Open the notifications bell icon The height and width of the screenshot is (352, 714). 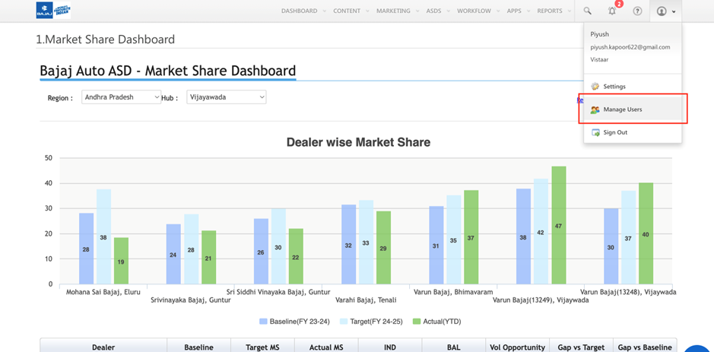[612, 11]
